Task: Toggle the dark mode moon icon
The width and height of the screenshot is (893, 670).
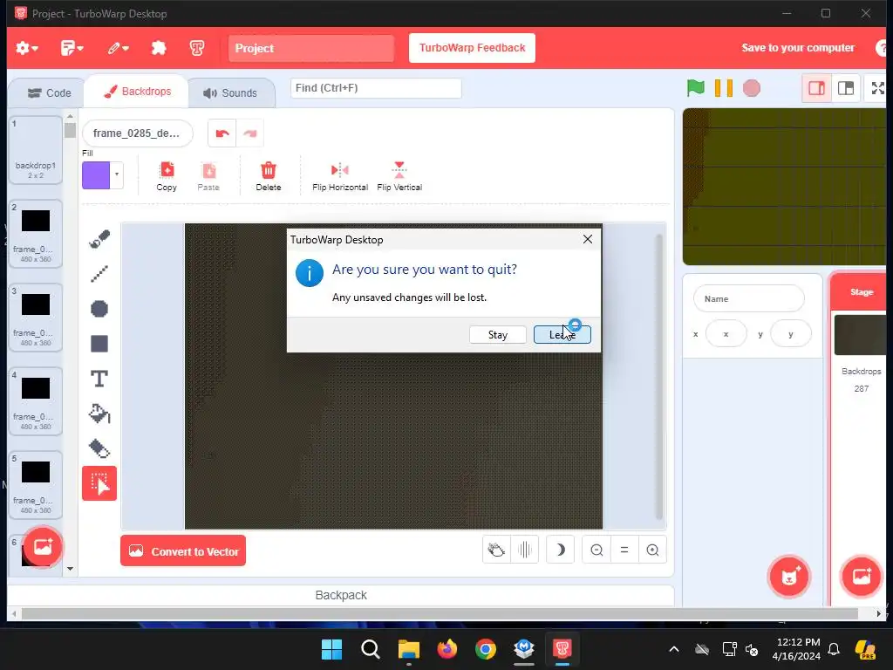Action: [x=560, y=550]
